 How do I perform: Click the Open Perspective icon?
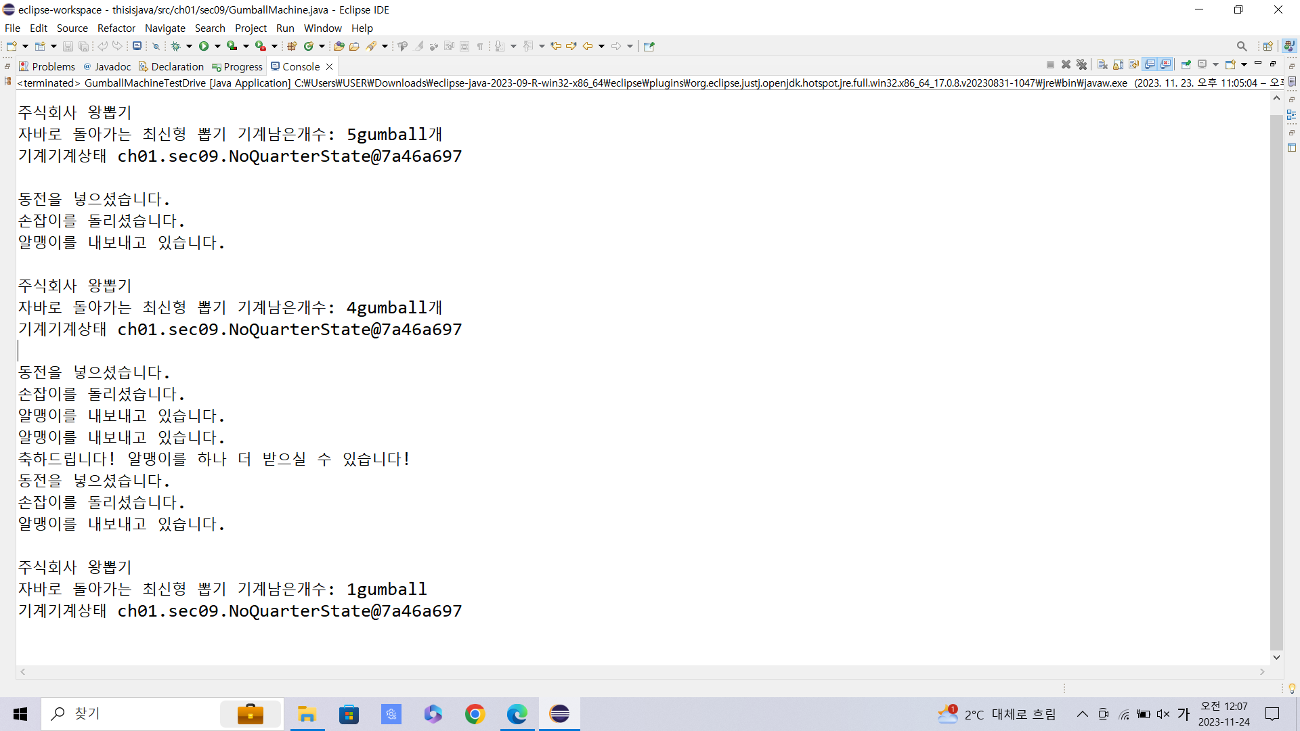(1267, 46)
